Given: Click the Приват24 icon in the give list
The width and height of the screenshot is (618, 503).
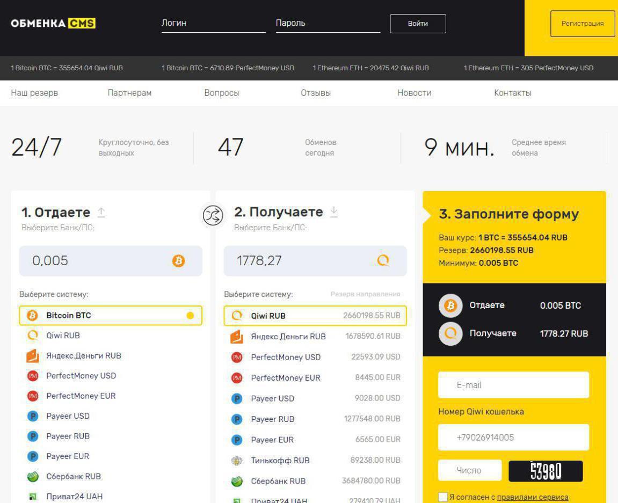Looking at the screenshot, I should 33,497.
